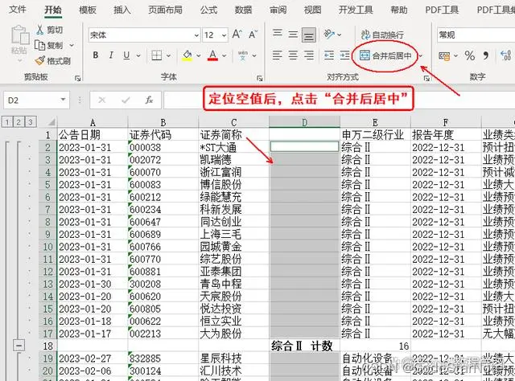Apply percent style icon
The height and width of the screenshot is (381, 515).
[470, 55]
